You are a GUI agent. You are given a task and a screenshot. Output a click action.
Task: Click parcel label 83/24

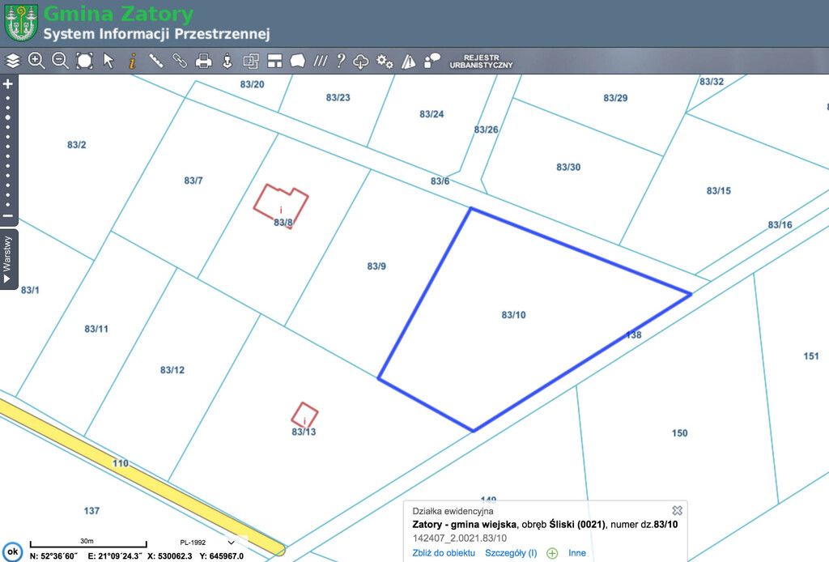pos(432,114)
